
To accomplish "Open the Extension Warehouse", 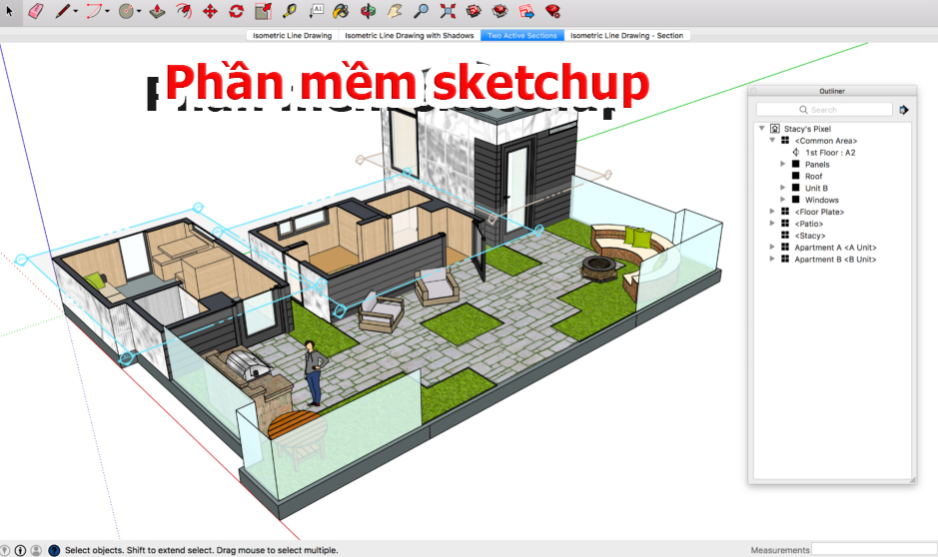I will click(500, 11).
